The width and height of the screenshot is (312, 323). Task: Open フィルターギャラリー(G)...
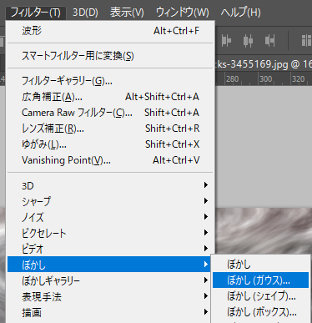click(110, 81)
